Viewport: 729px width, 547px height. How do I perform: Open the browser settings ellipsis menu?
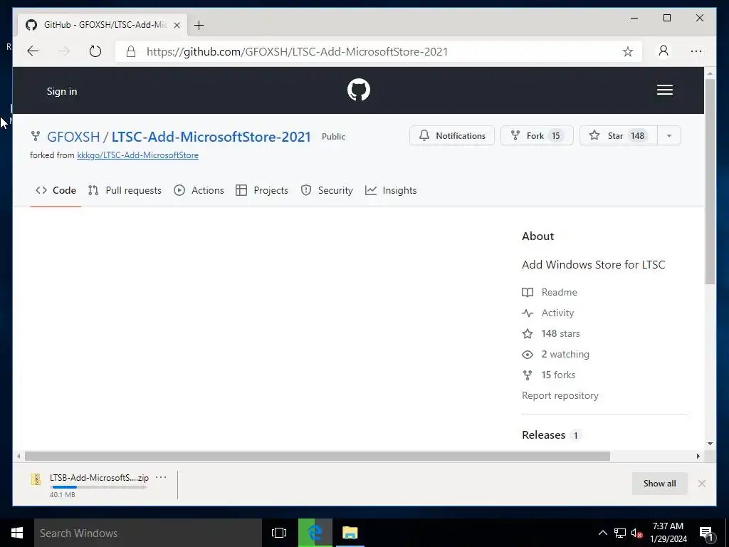coord(696,51)
